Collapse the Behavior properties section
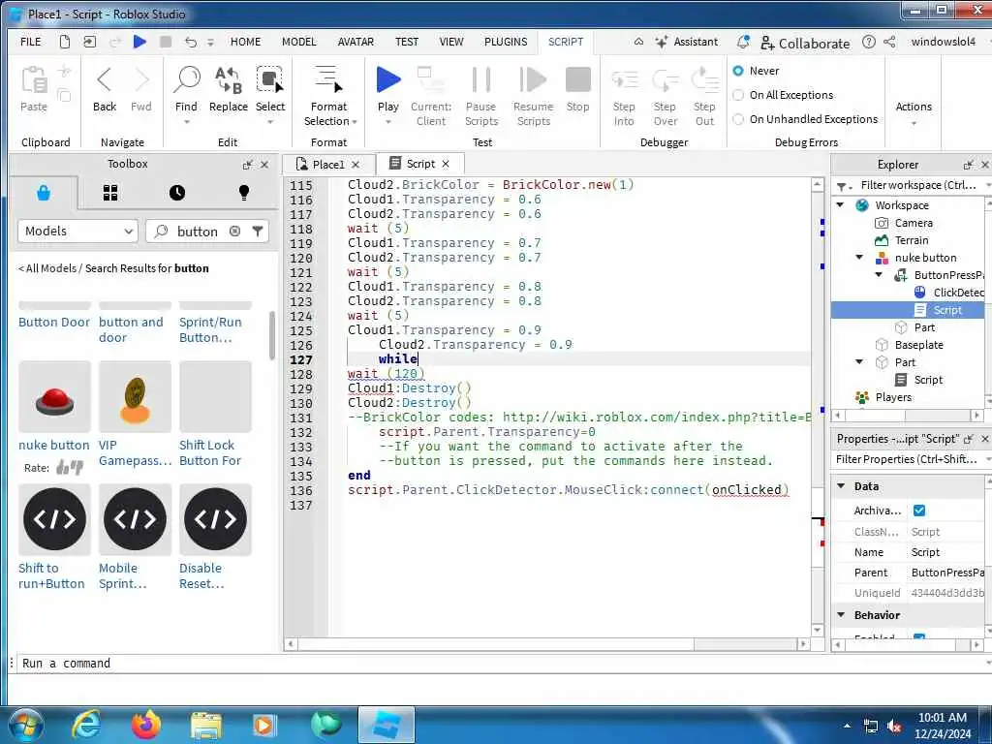992x744 pixels. (842, 615)
